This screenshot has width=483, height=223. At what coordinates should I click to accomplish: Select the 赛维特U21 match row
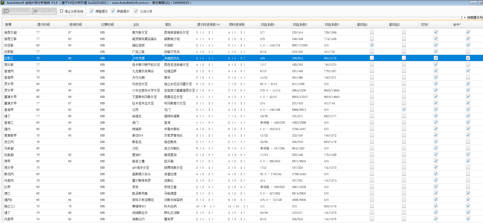tap(139, 206)
